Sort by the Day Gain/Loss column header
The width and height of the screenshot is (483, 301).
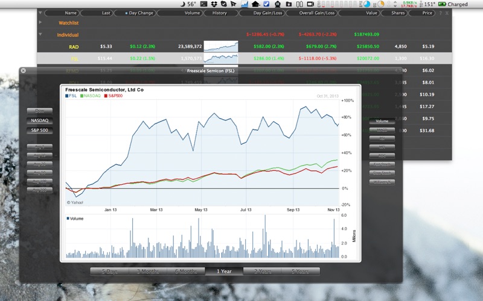tap(262, 13)
